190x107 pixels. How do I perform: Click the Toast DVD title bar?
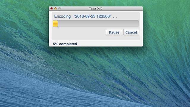click(96, 9)
